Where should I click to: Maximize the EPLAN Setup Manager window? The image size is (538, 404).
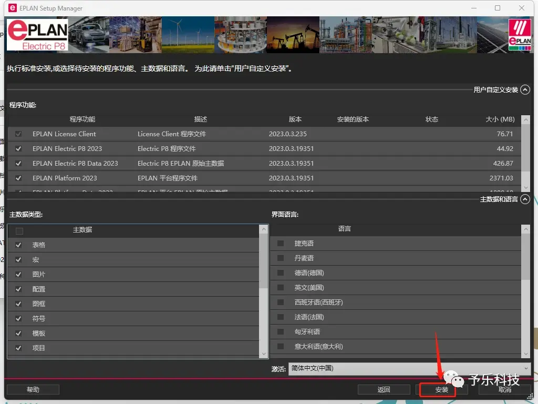tap(498, 8)
